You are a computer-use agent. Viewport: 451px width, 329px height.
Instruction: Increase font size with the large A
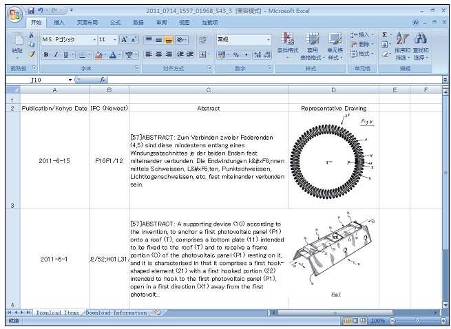click(124, 39)
